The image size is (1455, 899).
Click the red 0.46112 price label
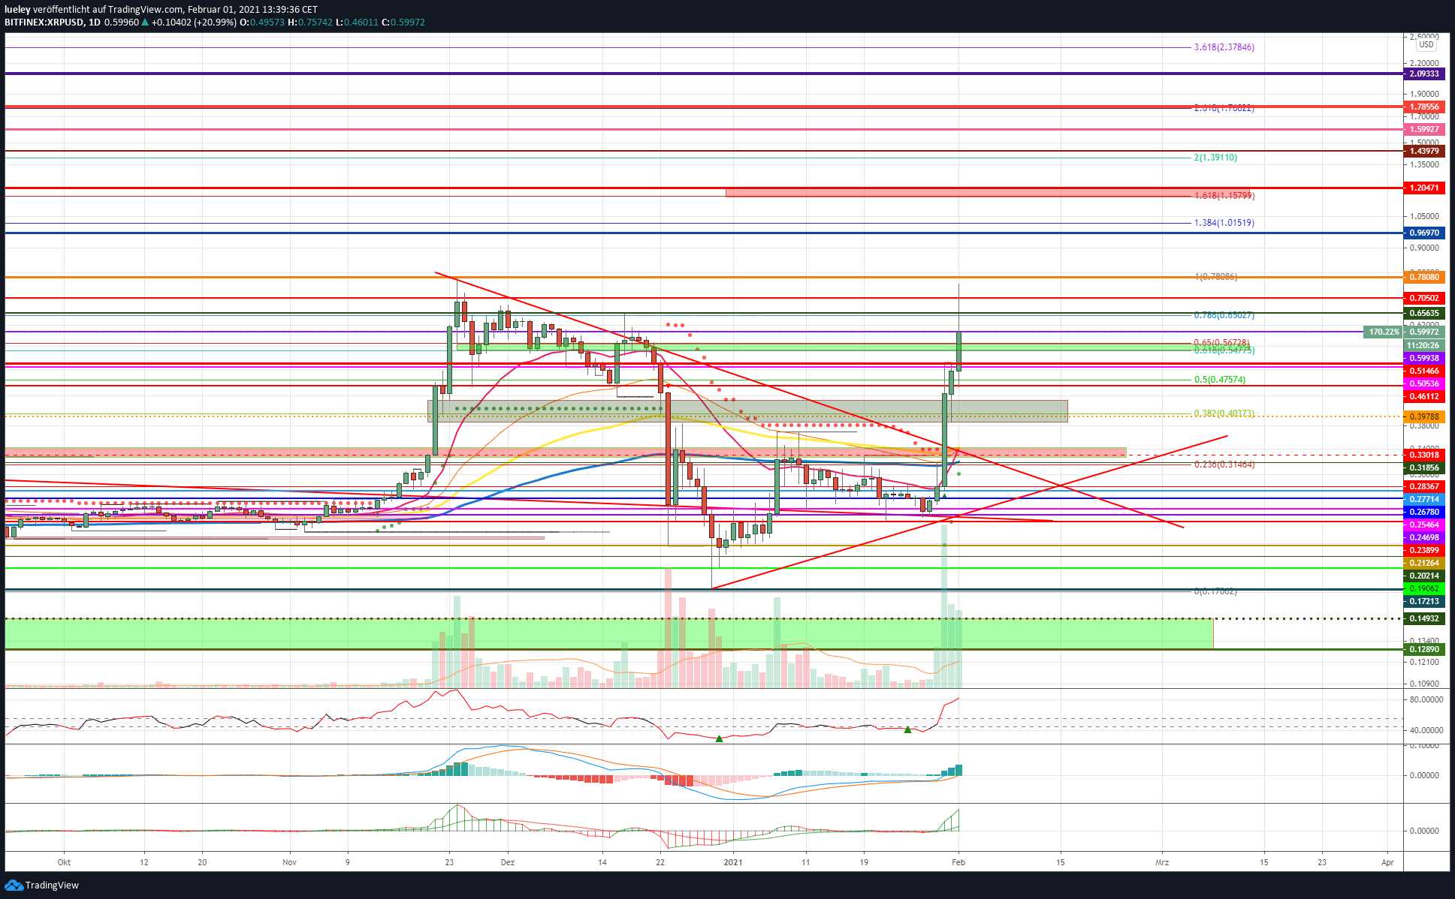tap(1423, 396)
